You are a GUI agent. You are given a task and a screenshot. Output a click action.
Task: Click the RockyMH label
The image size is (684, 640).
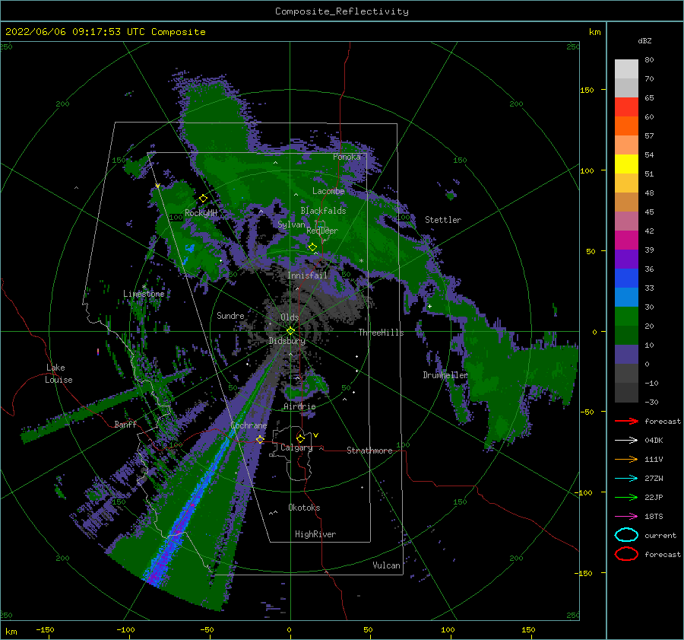201,213
